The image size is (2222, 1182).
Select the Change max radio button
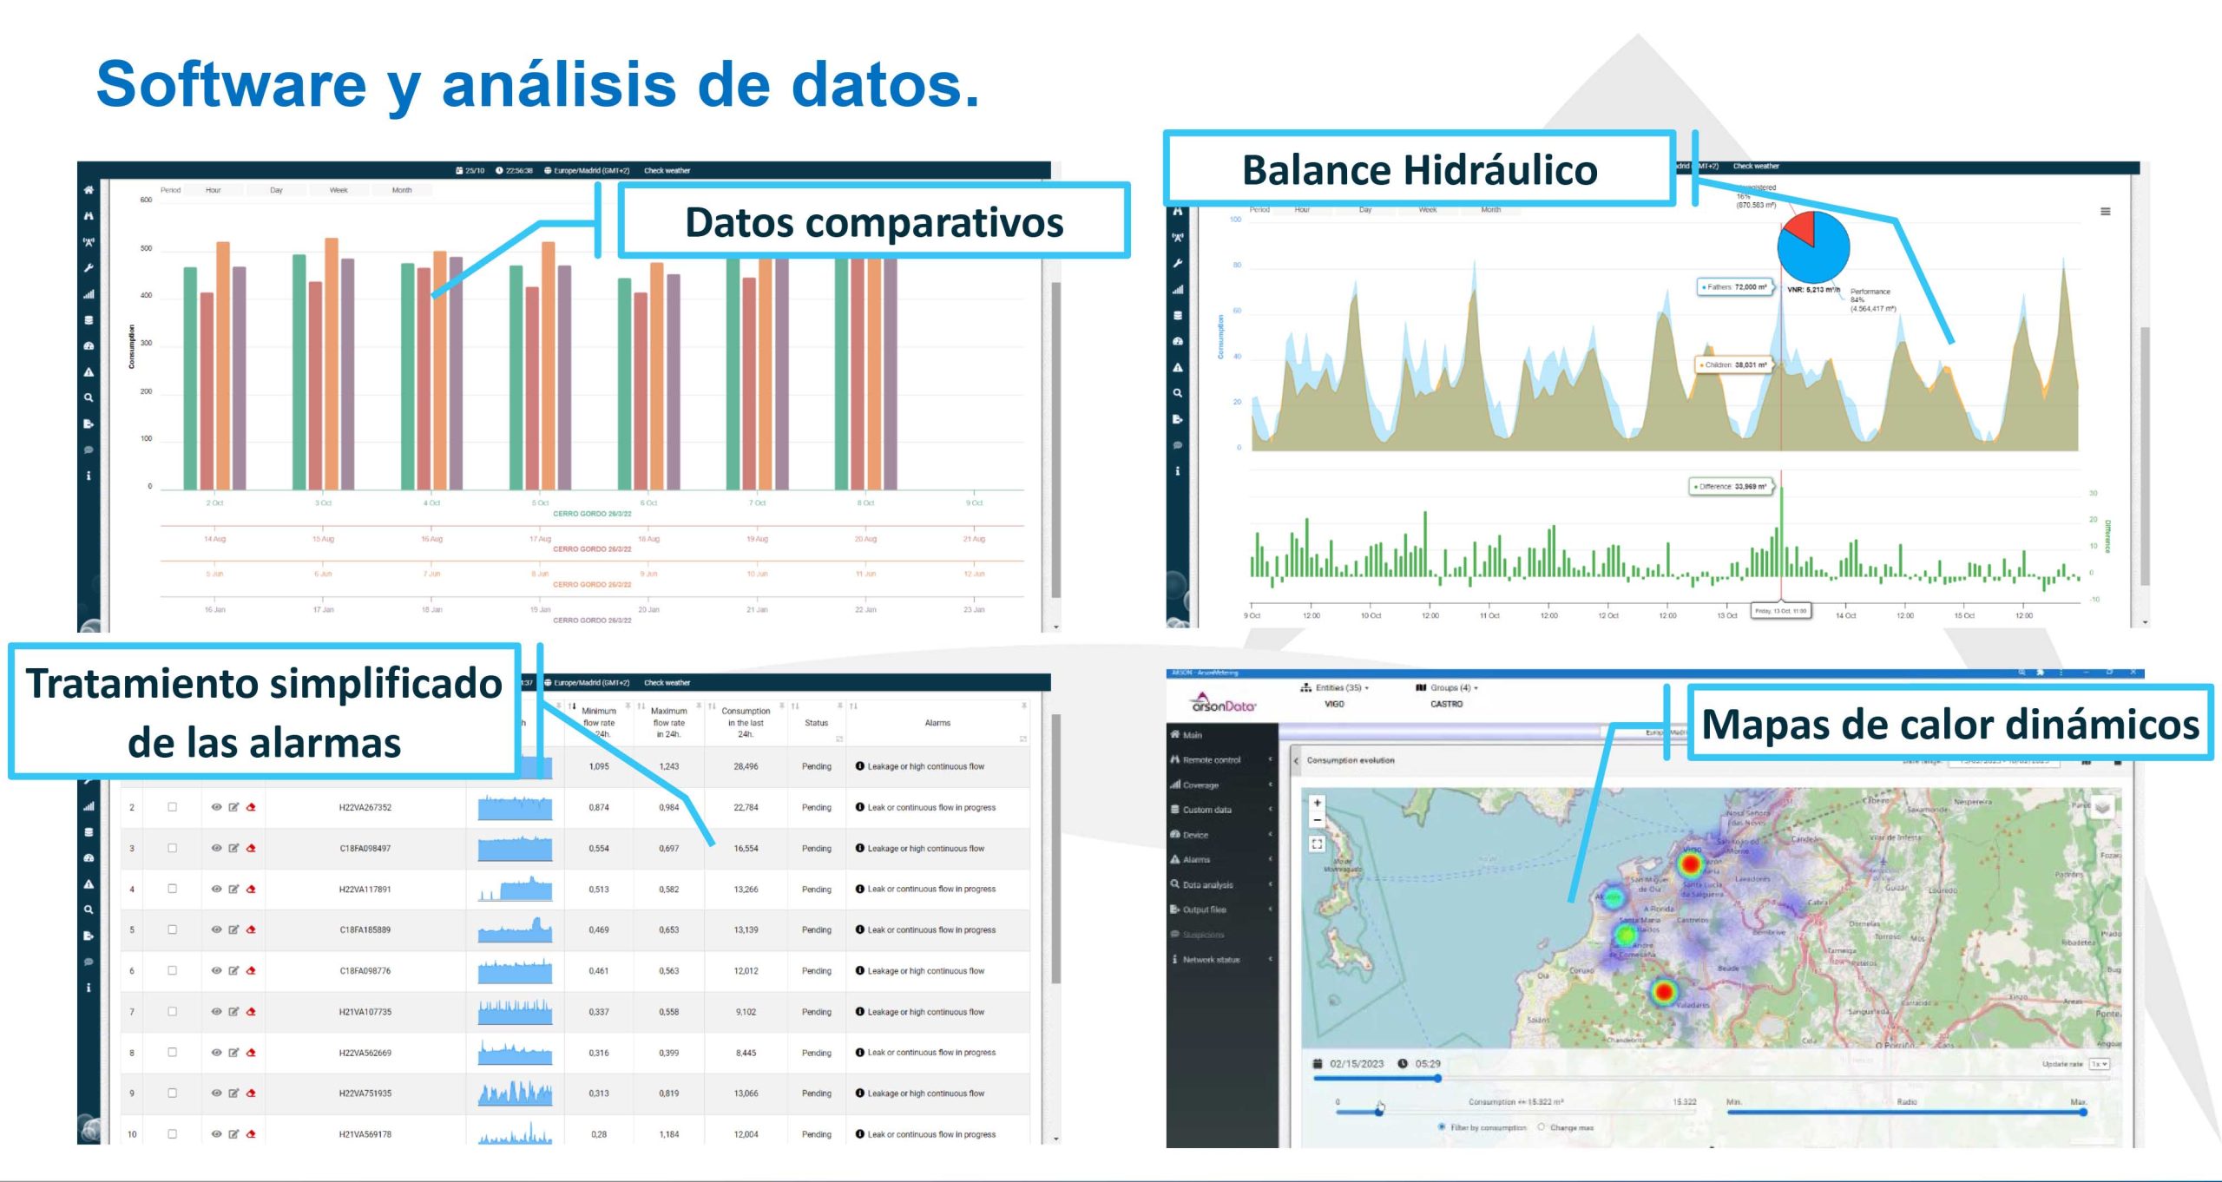pyautogui.click(x=1542, y=1127)
